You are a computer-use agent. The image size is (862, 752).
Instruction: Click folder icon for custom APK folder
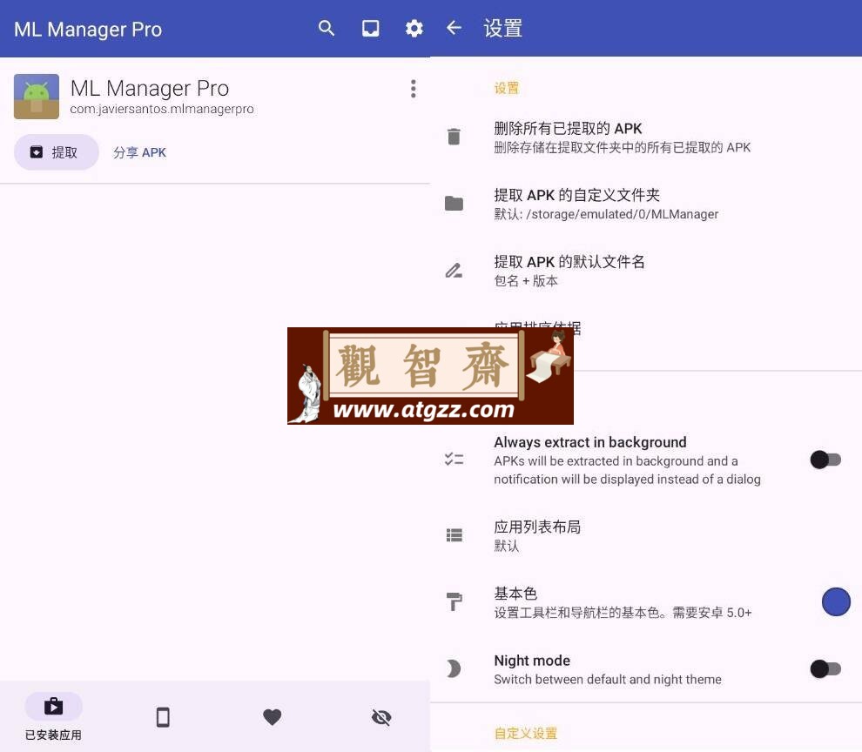pos(454,204)
